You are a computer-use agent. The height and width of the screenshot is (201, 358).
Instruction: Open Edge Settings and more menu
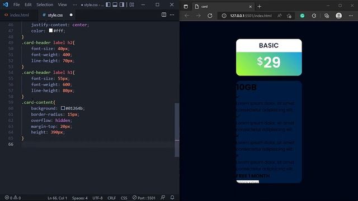coord(351,16)
